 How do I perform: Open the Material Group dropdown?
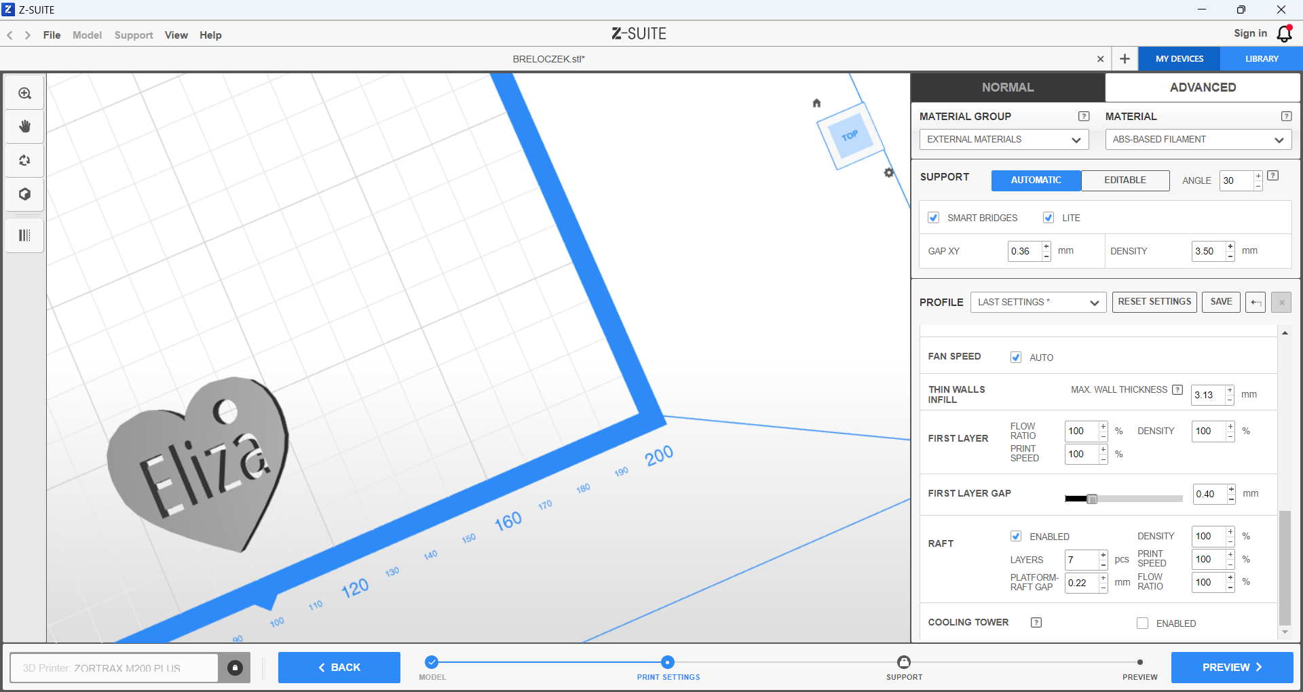coord(1004,139)
